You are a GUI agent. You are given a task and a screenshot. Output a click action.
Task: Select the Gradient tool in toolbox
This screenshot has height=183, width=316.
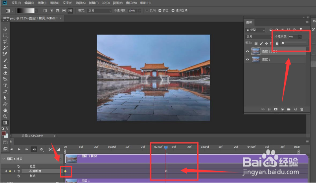pyautogui.click(x=5, y=123)
